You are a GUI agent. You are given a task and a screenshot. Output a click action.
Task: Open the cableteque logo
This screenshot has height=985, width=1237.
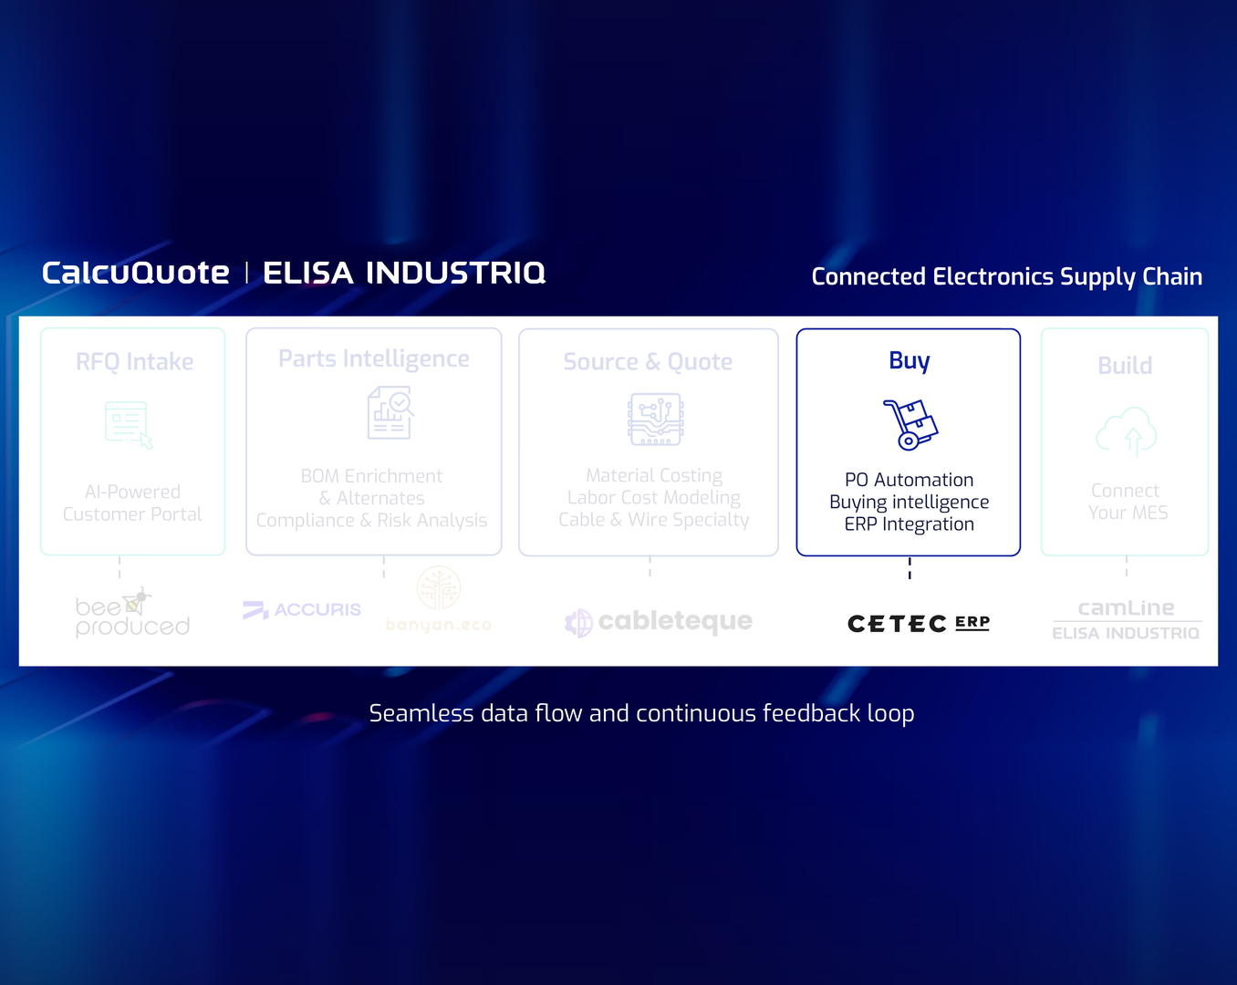(x=659, y=622)
